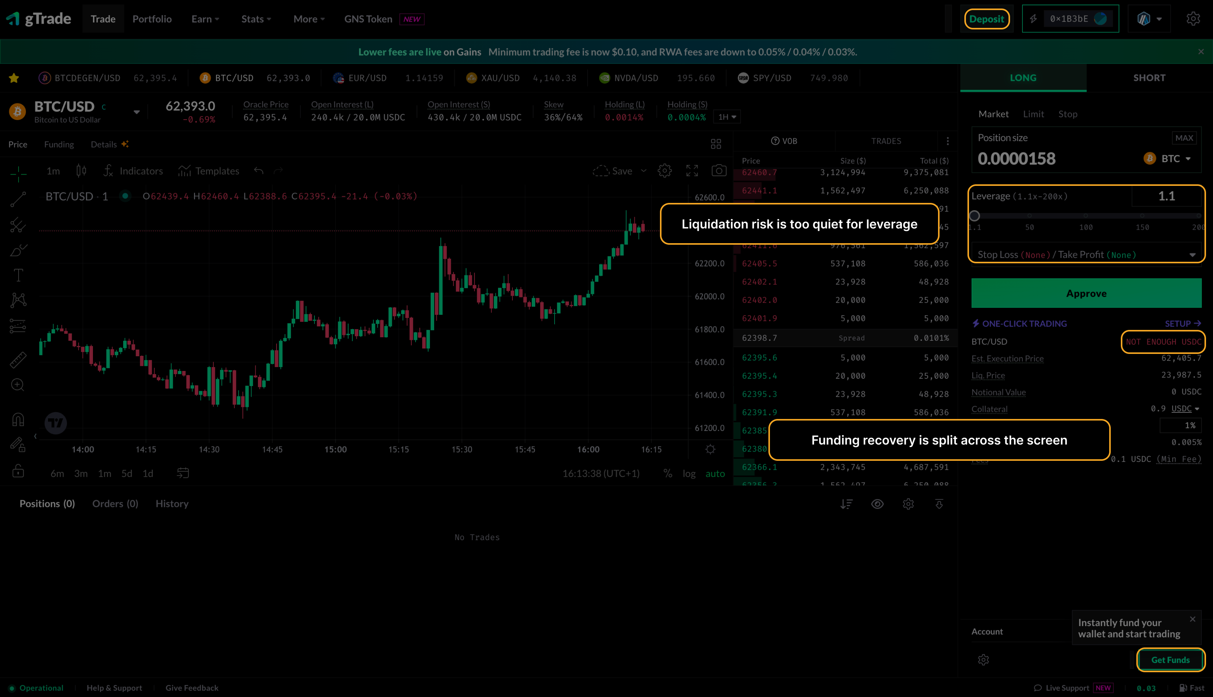Open the Save chart layout dropdown arrow
The width and height of the screenshot is (1213, 697).
pos(644,171)
